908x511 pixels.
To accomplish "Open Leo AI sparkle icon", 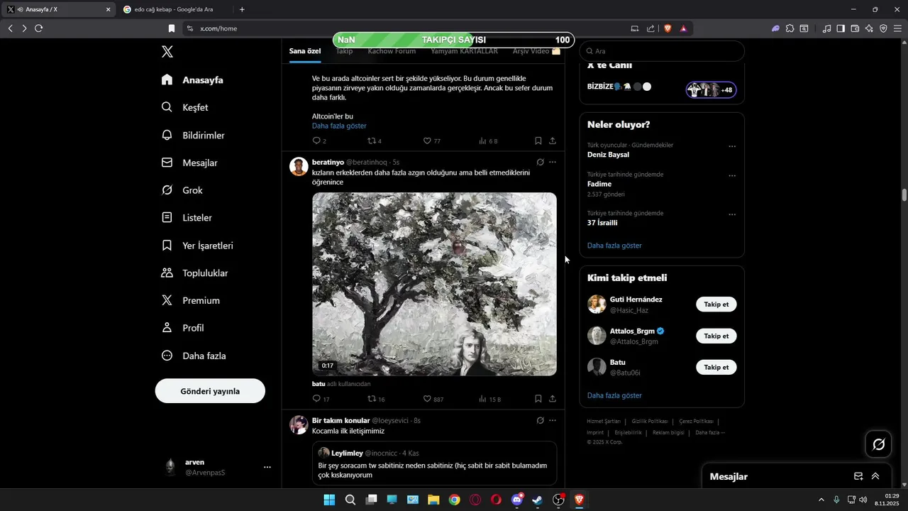I will (869, 28).
